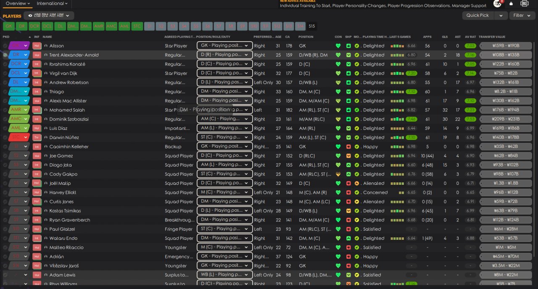Open Dominik Szoboszlai's player profile
538x289 pixels.
69,119
